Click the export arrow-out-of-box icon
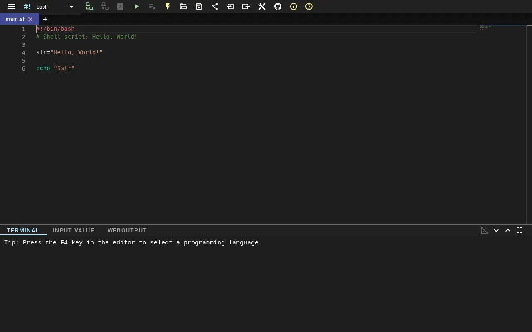This screenshot has height=332, width=532. [246, 7]
